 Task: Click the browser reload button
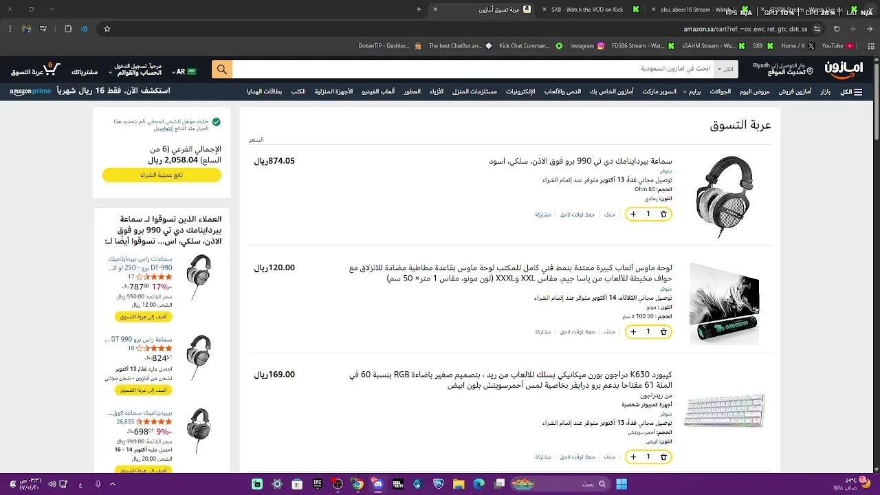pyautogui.click(x=837, y=29)
